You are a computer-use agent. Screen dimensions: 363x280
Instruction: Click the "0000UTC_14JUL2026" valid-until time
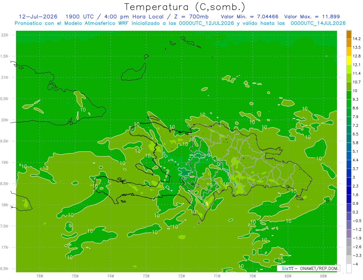point(318,23)
